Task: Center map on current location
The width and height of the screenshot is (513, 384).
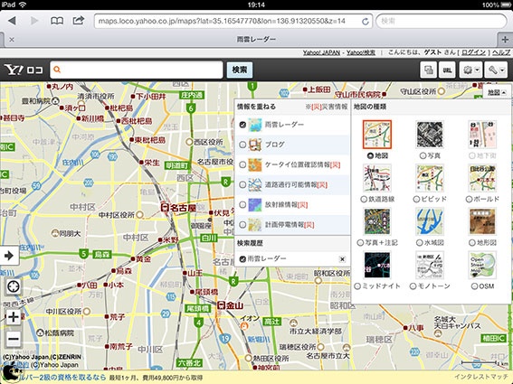Action: (14, 287)
